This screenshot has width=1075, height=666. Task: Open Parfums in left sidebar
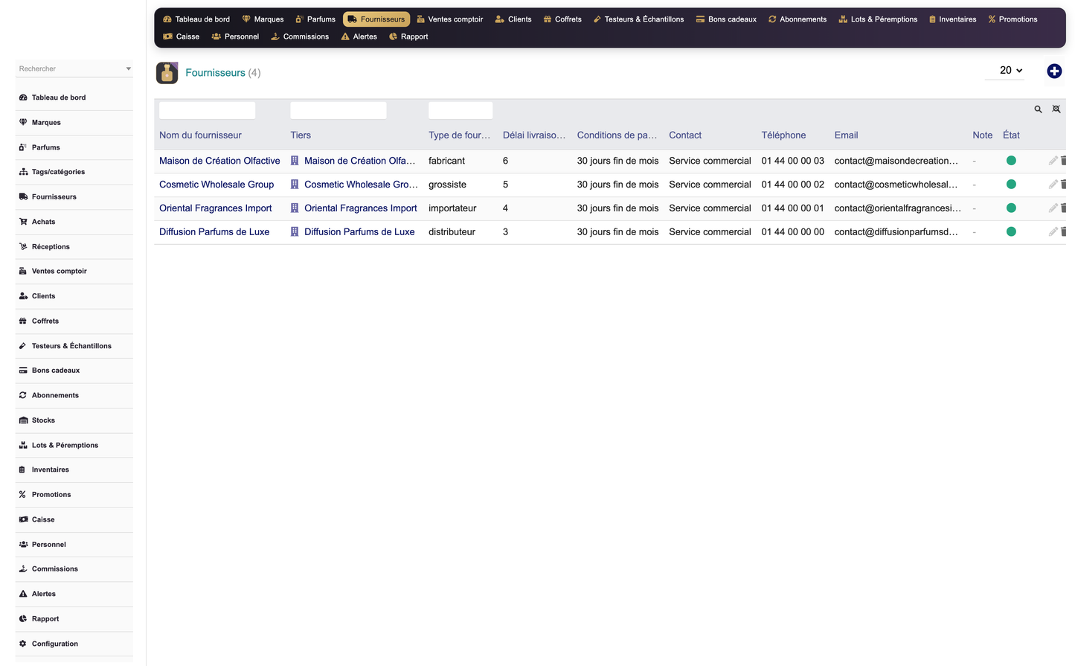coord(46,147)
